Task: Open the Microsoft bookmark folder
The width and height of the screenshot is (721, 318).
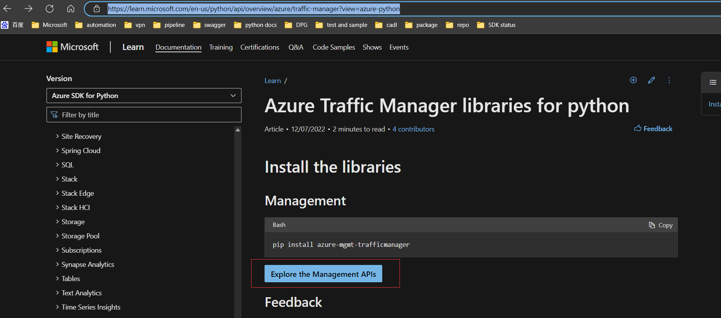Action: (x=50, y=25)
